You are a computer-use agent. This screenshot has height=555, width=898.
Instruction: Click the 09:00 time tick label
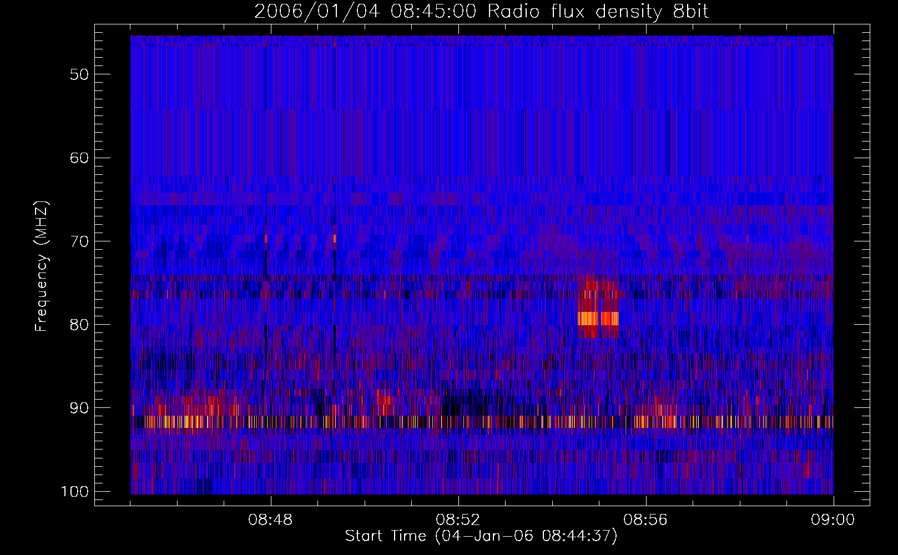tap(833, 520)
